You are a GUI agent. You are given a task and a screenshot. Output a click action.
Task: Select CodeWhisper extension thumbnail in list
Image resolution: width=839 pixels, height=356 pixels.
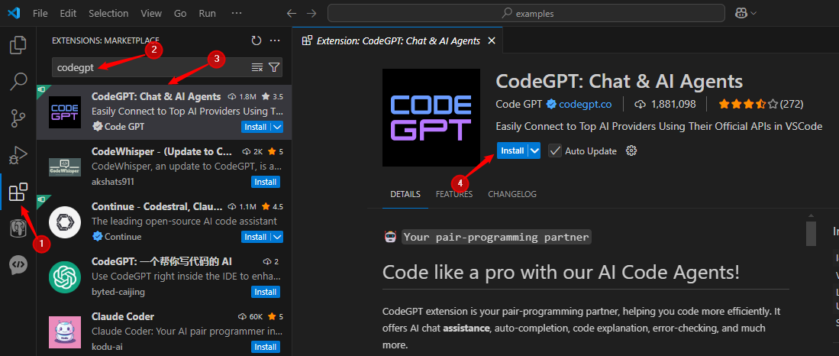(x=65, y=167)
